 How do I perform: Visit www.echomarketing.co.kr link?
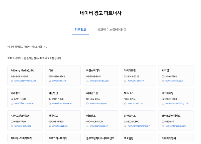[x=177, y=103]
